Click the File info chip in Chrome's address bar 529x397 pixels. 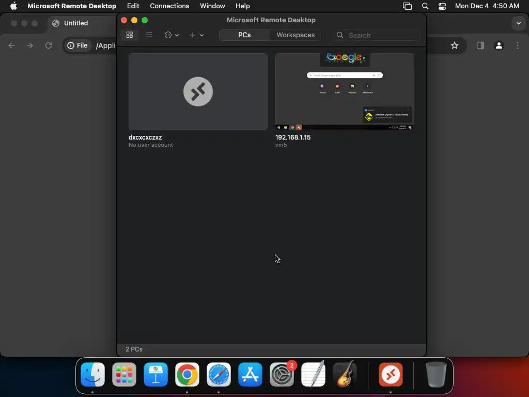pyautogui.click(x=77, y=45)
